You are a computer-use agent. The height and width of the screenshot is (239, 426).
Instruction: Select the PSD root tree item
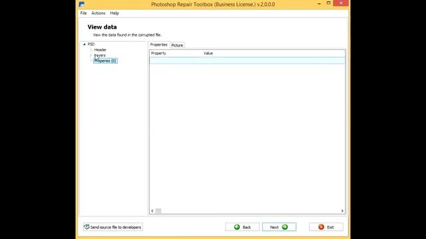91,44
